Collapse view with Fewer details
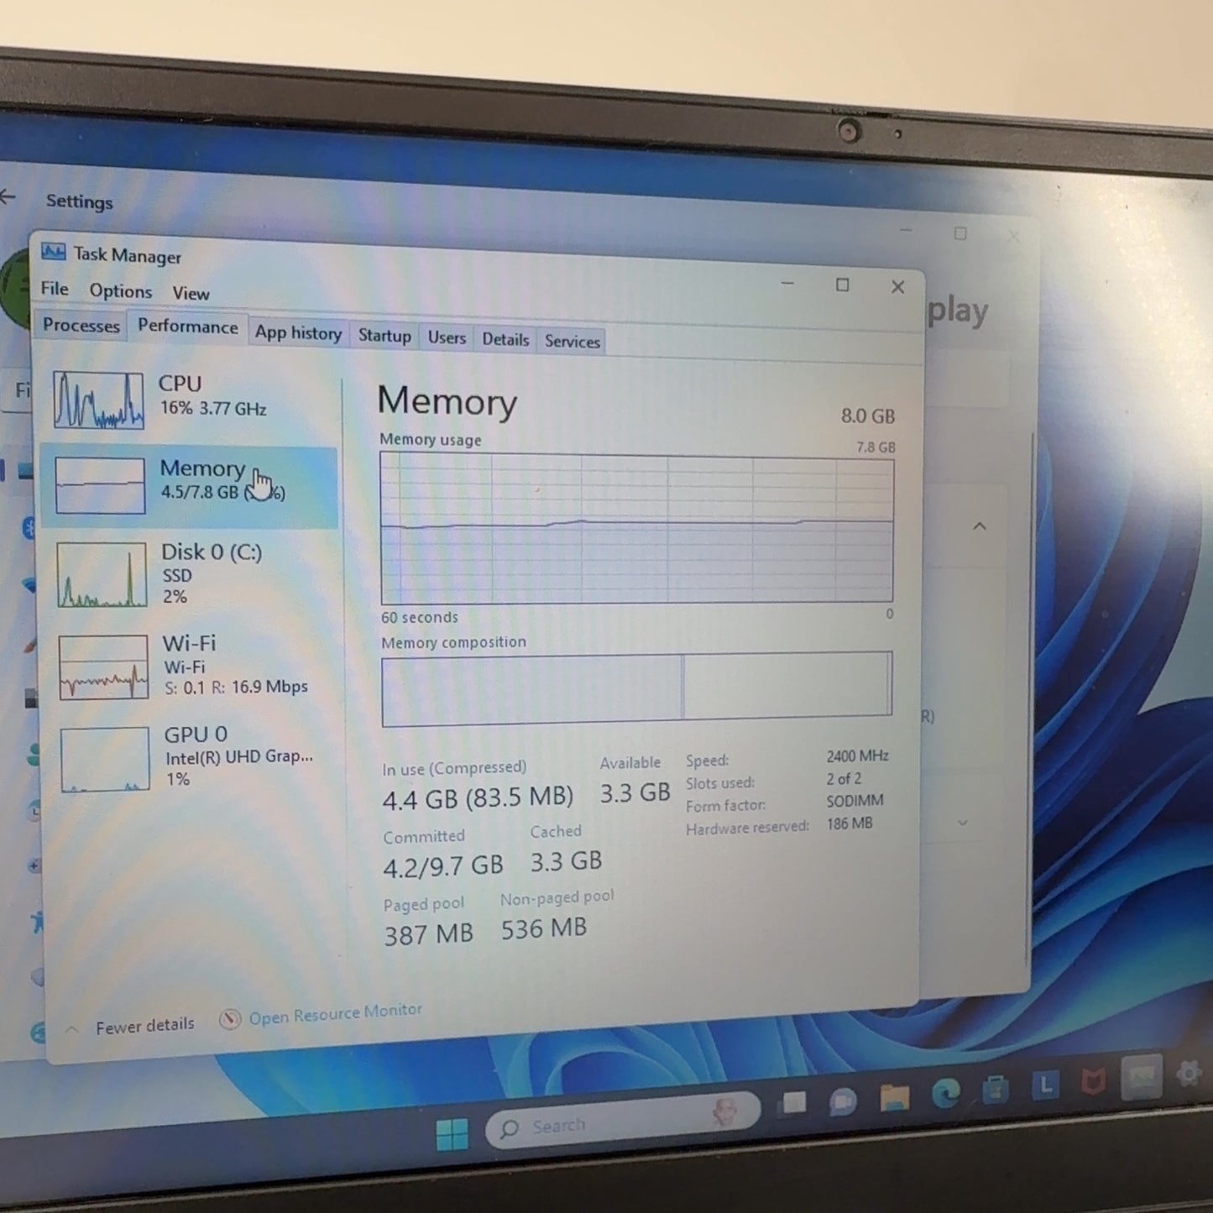Image resolution: width=1213 pixels, height=1213 pixels. (144, 1026)
